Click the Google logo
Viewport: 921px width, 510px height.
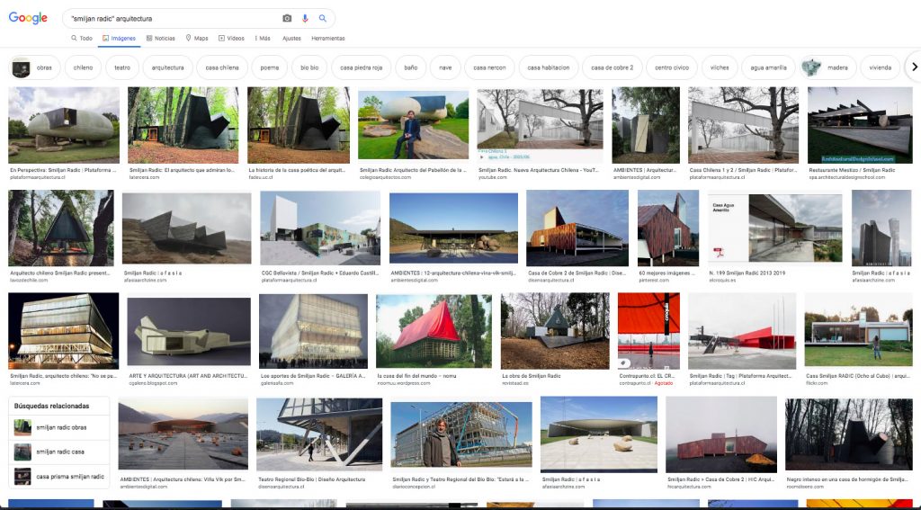click(x=28, y=18)
